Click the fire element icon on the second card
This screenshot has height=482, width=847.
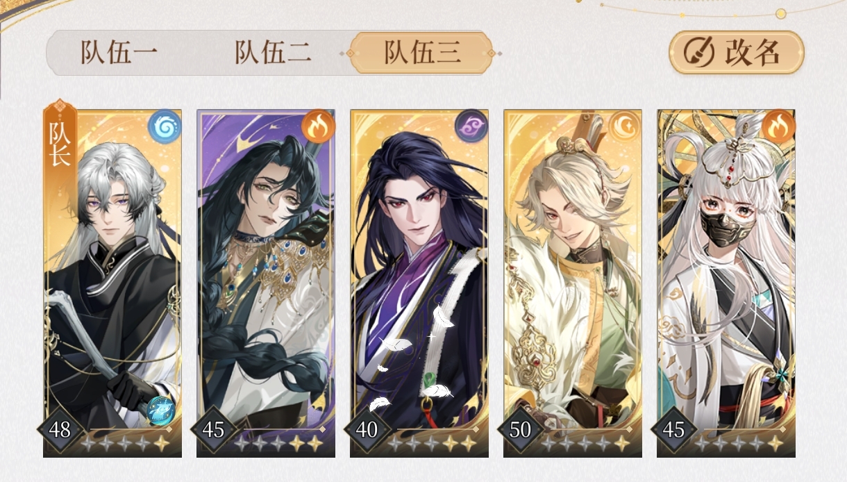[x=318, y=126]
